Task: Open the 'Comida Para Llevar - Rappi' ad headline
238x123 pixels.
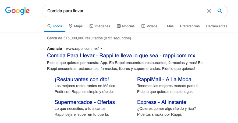Action: point(121,55)
